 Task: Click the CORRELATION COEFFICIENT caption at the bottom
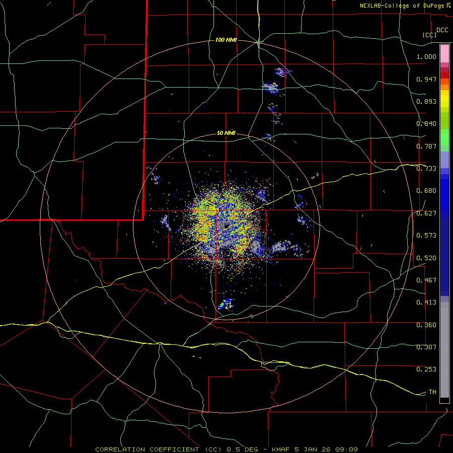pyautogui.click(x=226, y=449)
